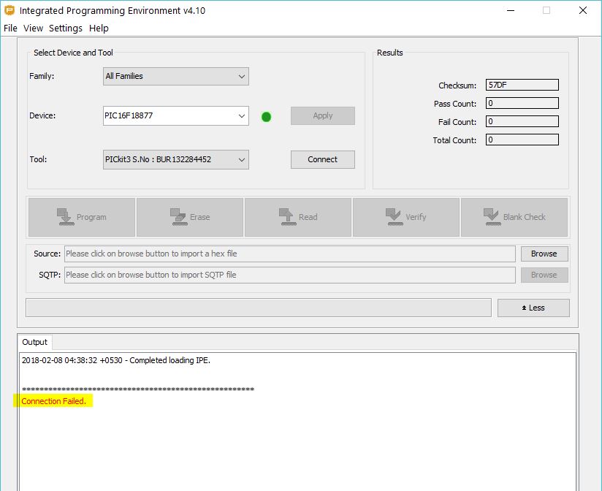602x491 pixels.
Task: Click the progress bar beside Less button
Action: click(259, 308)
